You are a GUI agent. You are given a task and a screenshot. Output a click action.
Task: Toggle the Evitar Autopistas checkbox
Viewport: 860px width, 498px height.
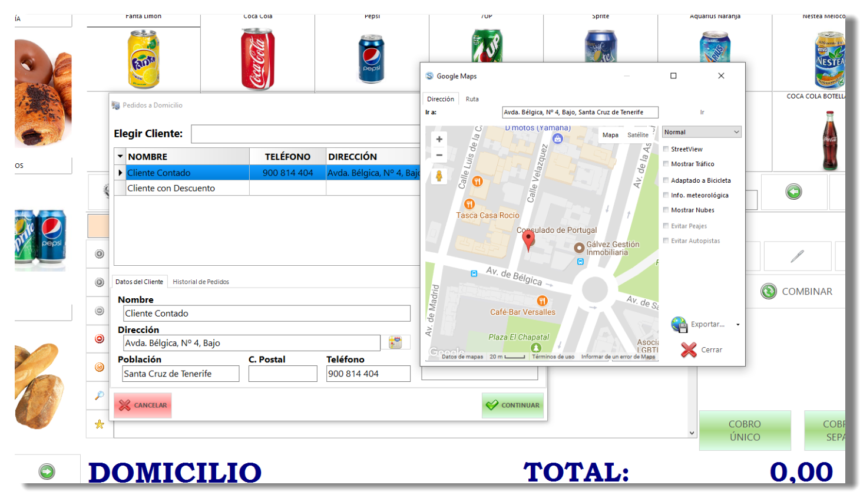(x=666, y=240)
